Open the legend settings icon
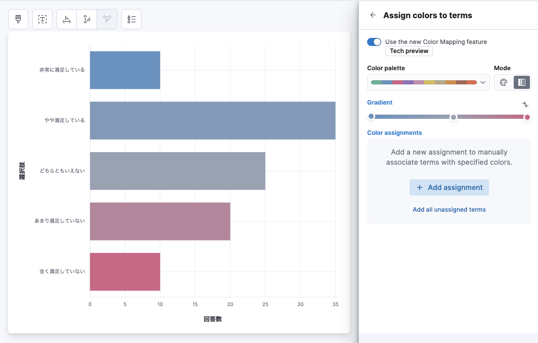Image resolution: width=538 pixels, height=343 pixels. 131,19
